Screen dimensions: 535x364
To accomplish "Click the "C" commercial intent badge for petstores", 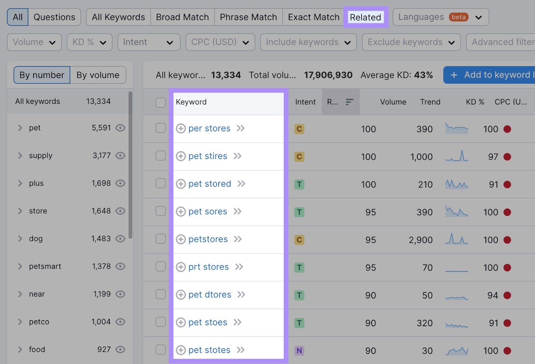I will [299, 240].
